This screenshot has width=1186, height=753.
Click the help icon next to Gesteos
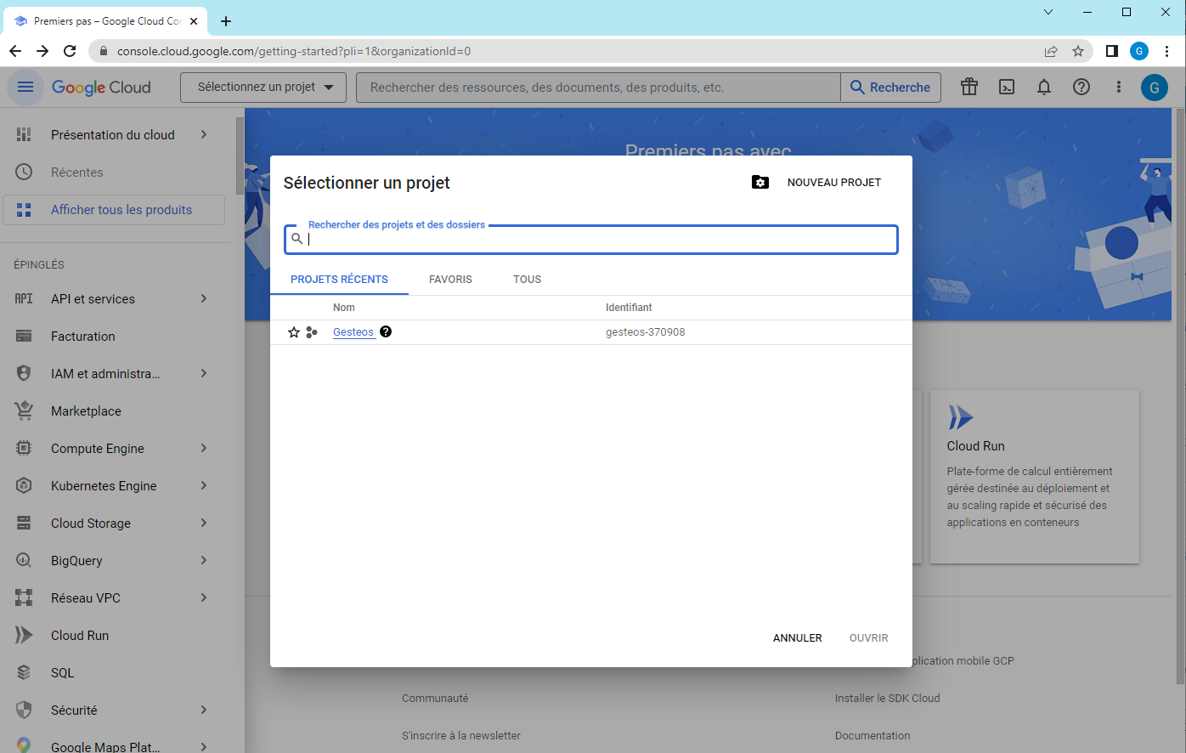[x=386, y=331]
